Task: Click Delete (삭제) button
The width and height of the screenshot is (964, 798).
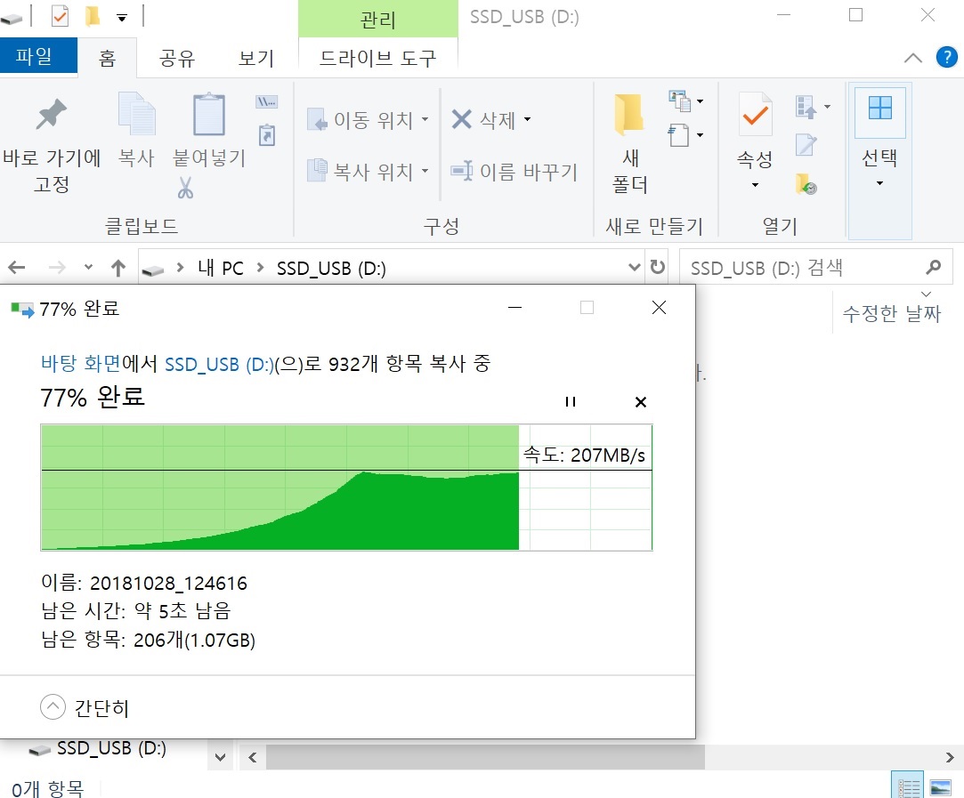Action: click(x=483, y=120)
